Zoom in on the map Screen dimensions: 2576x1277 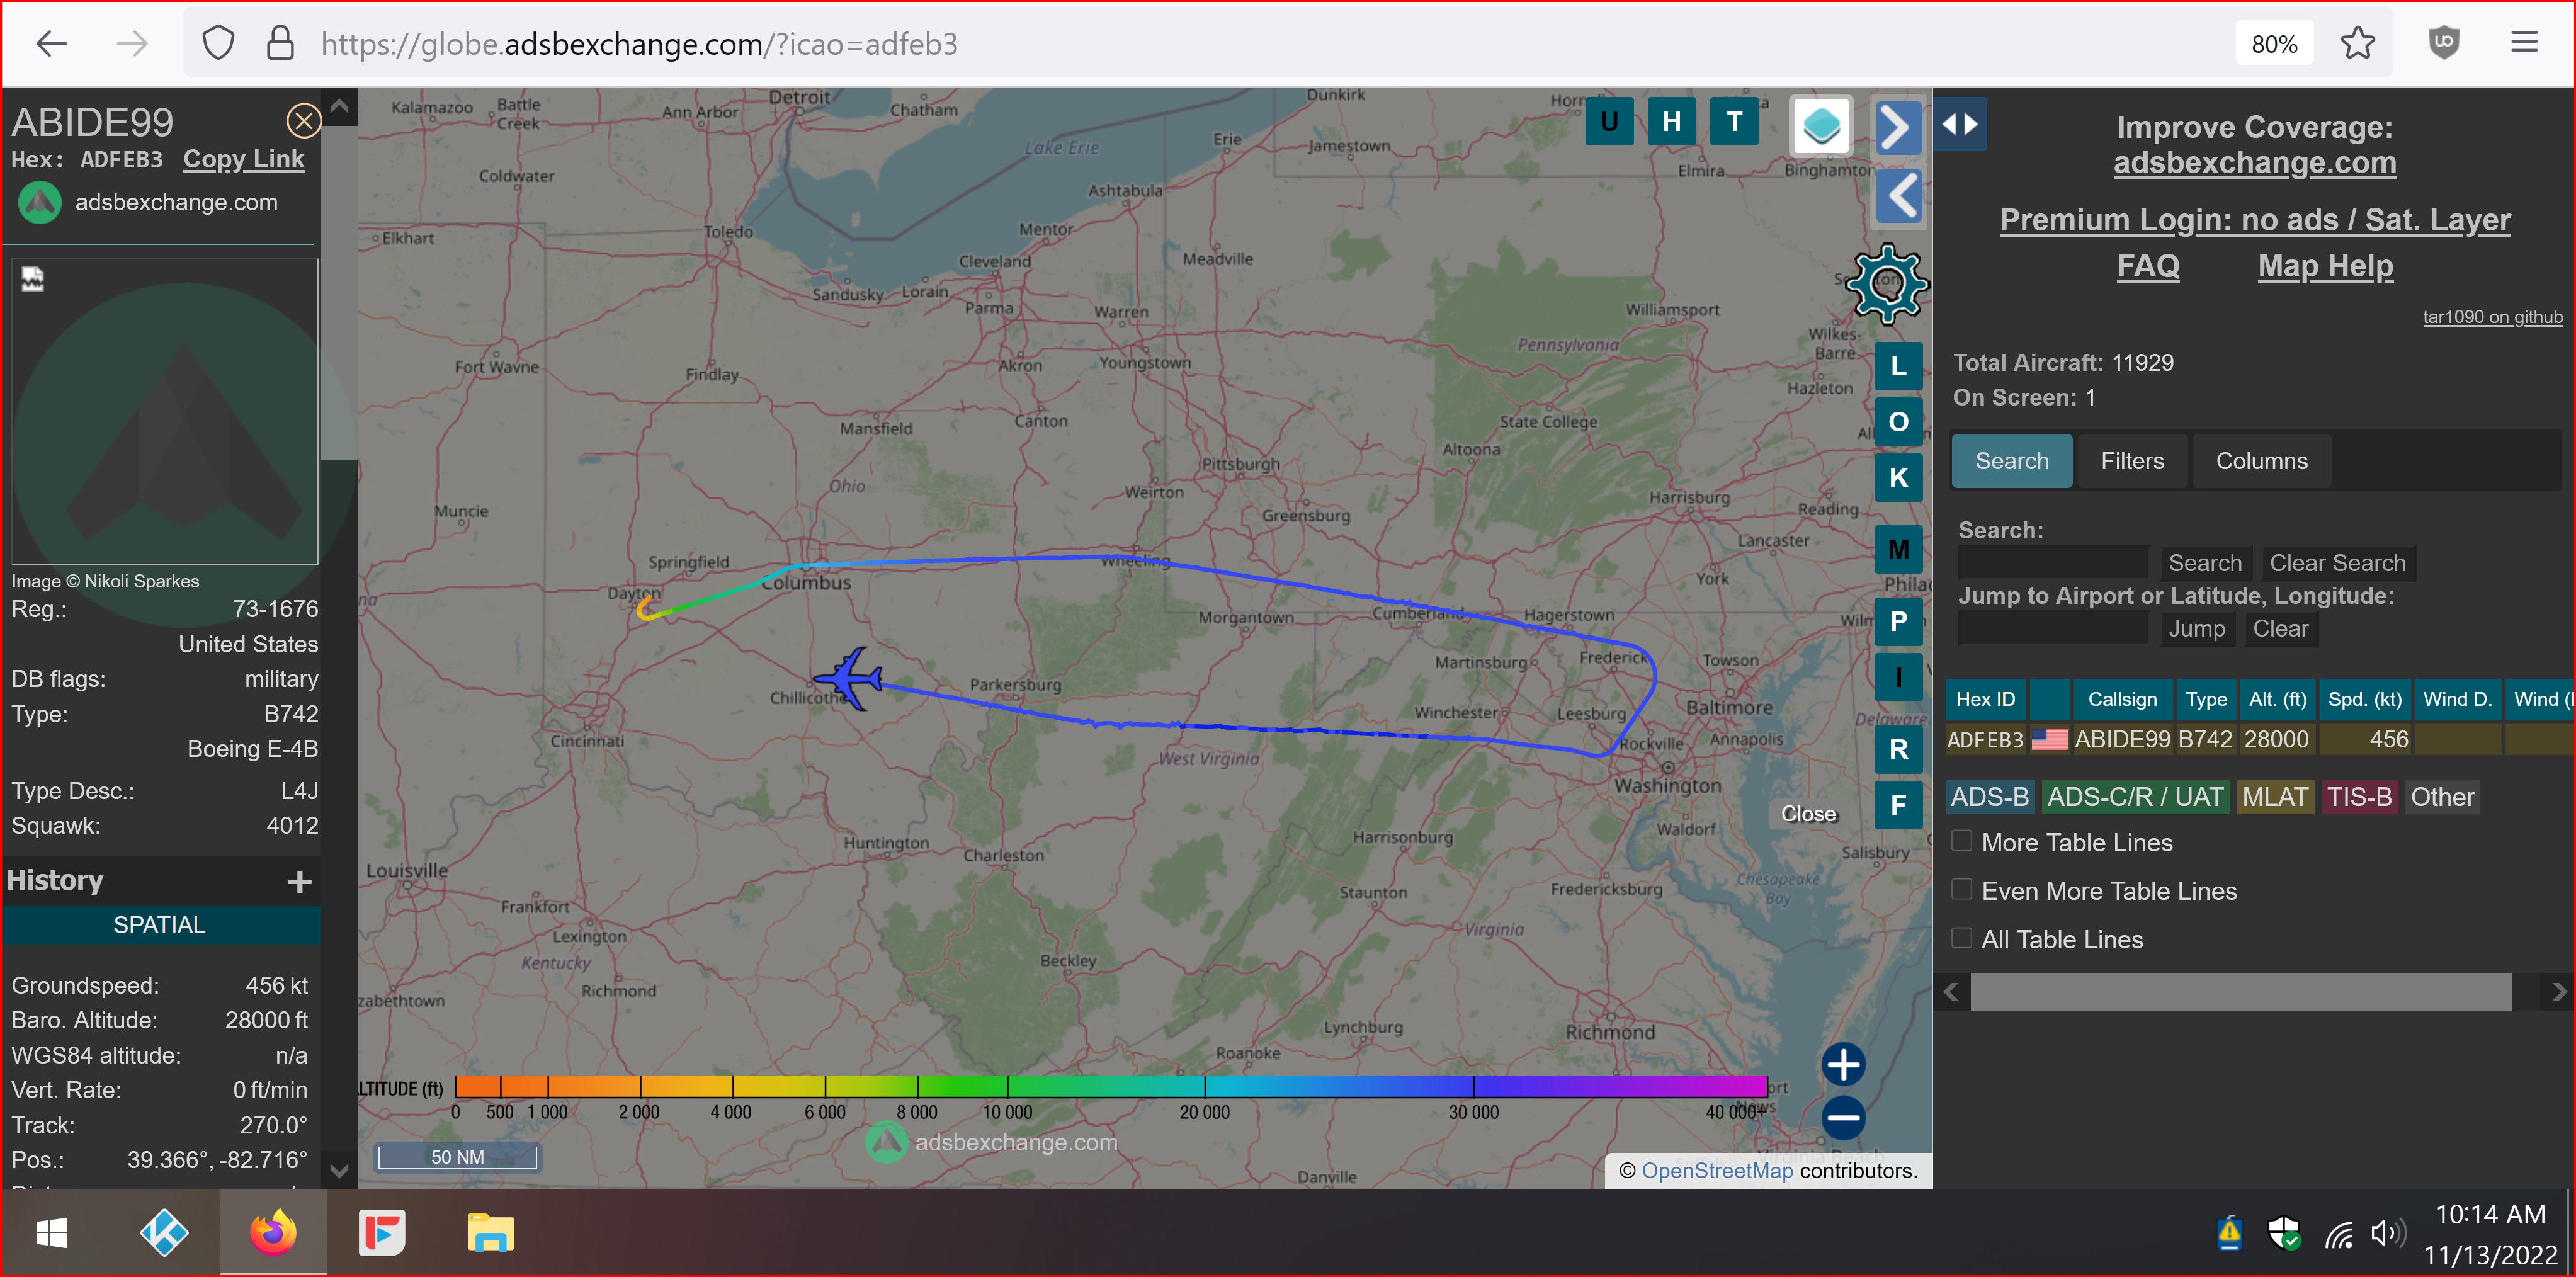point(1843,1065)
